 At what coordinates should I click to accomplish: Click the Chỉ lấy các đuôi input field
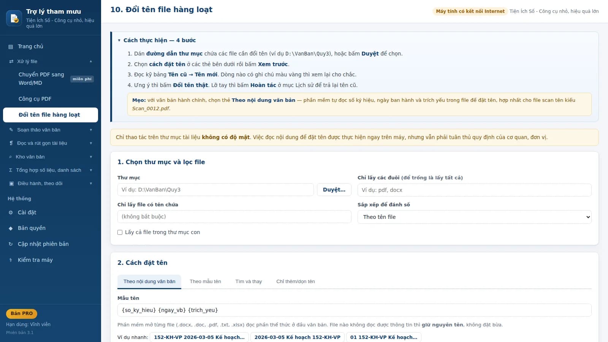pyautogui.click(x=474, y=190)
